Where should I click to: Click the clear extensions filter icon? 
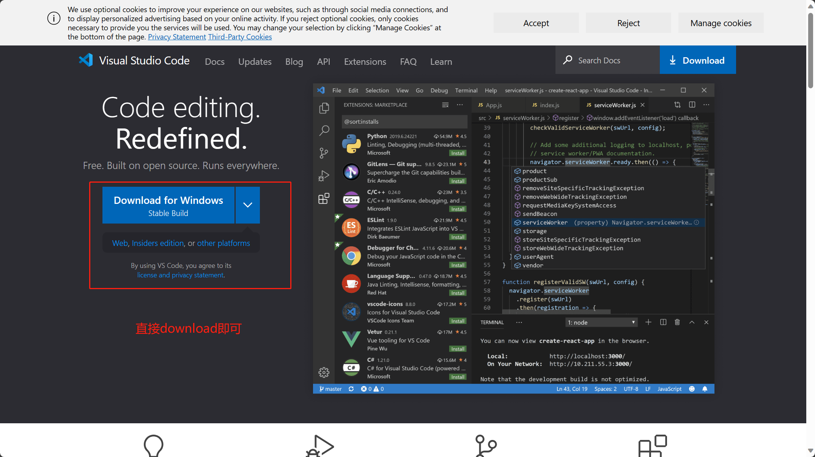click(x=445, y=105)
